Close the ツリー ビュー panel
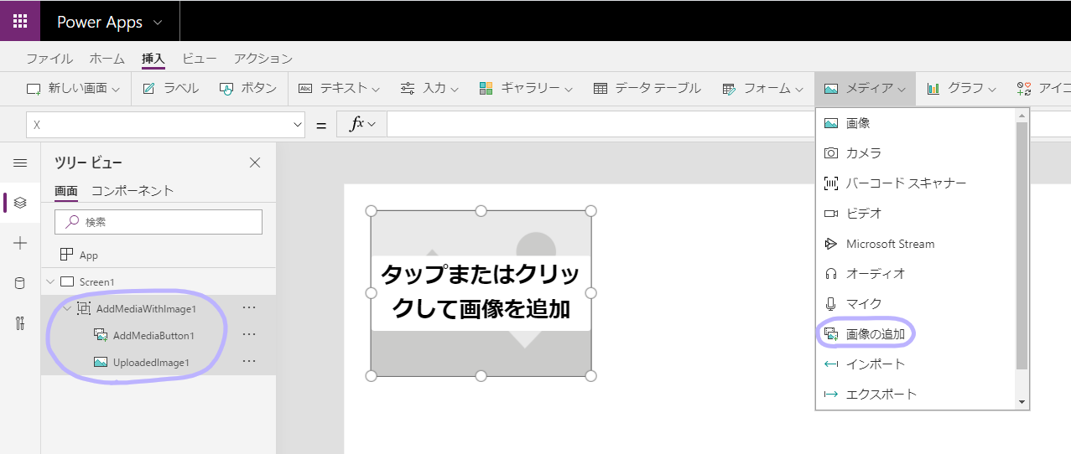Screen dimensions: 1071x454 point(255,163)
